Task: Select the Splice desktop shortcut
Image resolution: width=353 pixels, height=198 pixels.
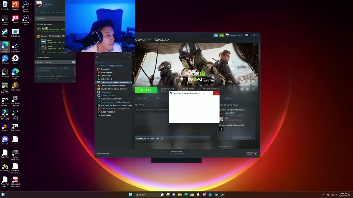Action: click(x=15, y=60)
